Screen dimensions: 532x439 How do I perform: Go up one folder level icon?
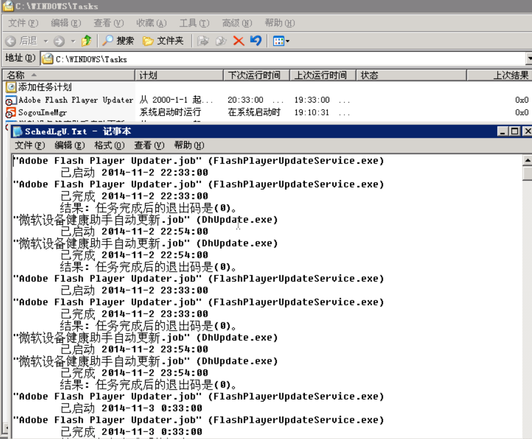(x=87, y=41)
